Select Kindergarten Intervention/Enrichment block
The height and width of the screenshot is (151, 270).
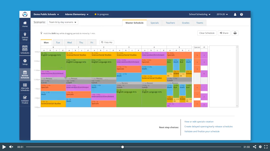pyautogui.click(x=53, y=74)
